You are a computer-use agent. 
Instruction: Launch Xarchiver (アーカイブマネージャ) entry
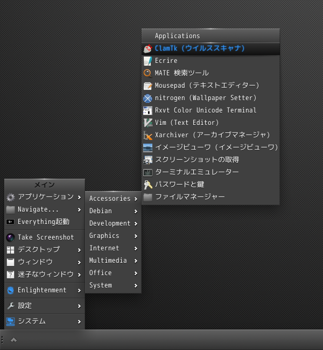[210, 135]
